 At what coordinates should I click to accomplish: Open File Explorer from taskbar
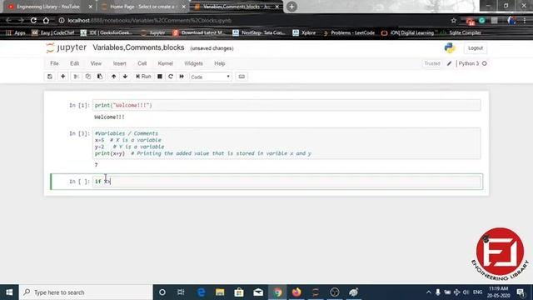point(220,292)
